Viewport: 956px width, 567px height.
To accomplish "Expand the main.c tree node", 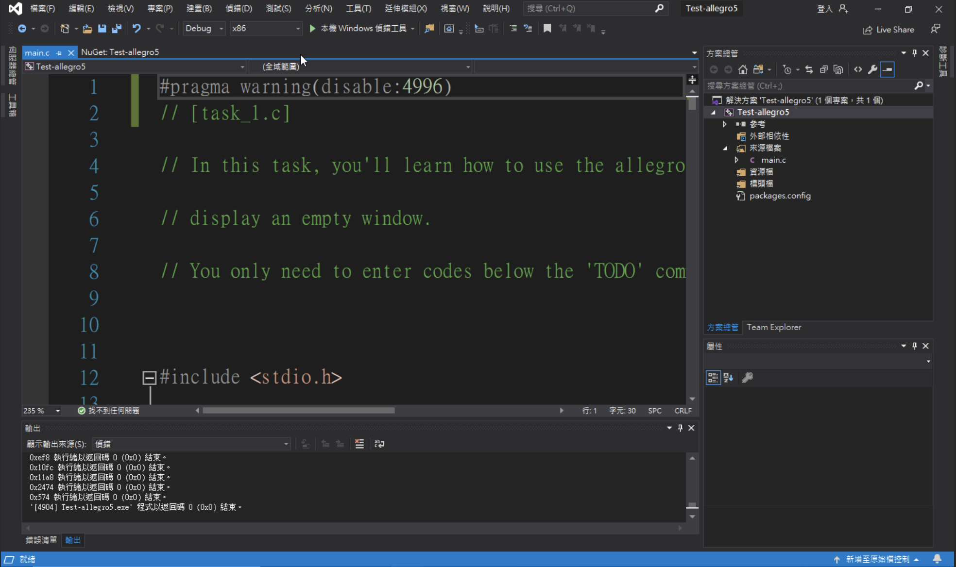I will coord(737,160).
